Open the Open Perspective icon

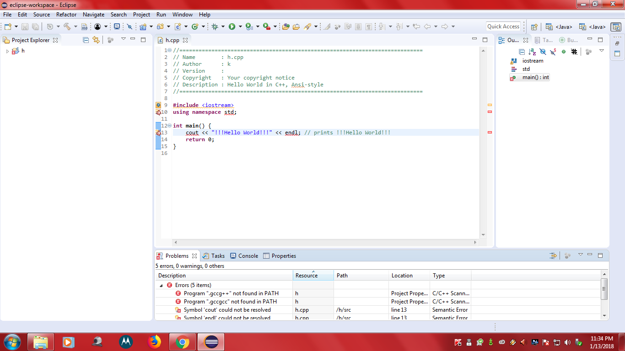coord(534,27)
